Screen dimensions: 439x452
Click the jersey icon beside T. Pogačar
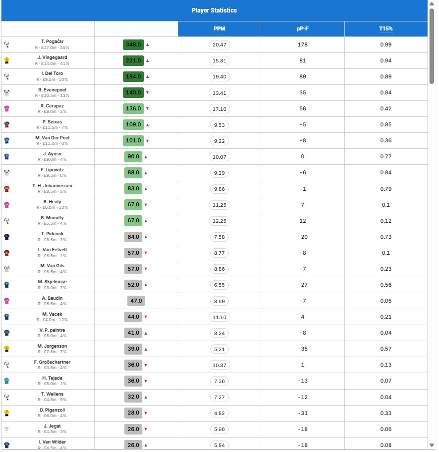click(x=6, y=44)
